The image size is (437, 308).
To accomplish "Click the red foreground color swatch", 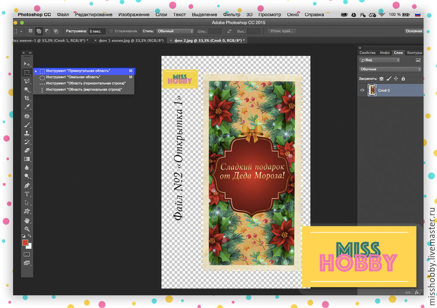I will [x=25, y=242].
